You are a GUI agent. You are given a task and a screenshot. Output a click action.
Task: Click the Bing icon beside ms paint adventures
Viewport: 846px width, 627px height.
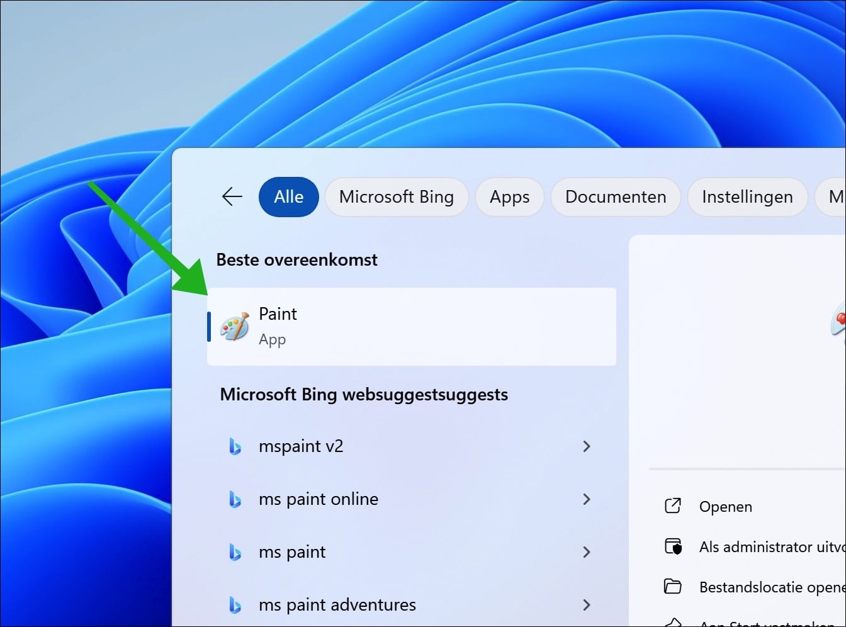click(x=235, y=605)
